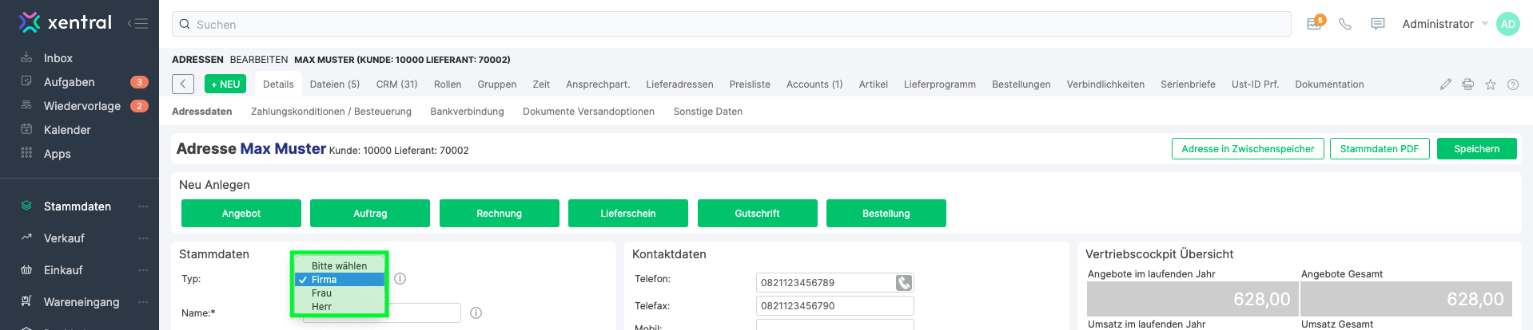Go back with the arrow button
1533x330 pixels.
tap(183, 84)
